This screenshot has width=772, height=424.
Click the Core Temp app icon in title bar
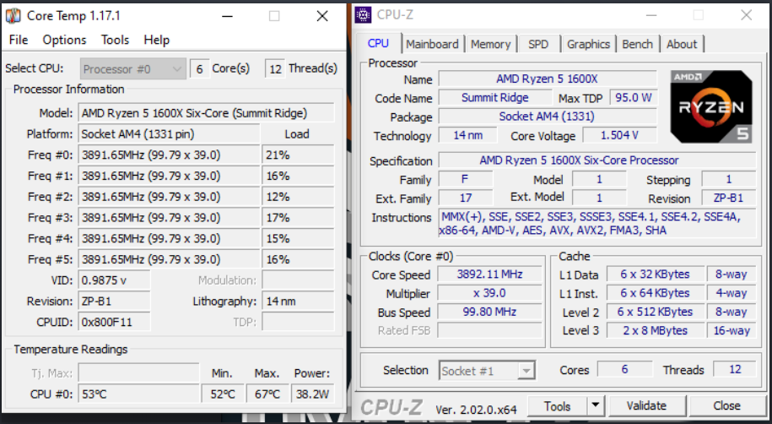13,16
